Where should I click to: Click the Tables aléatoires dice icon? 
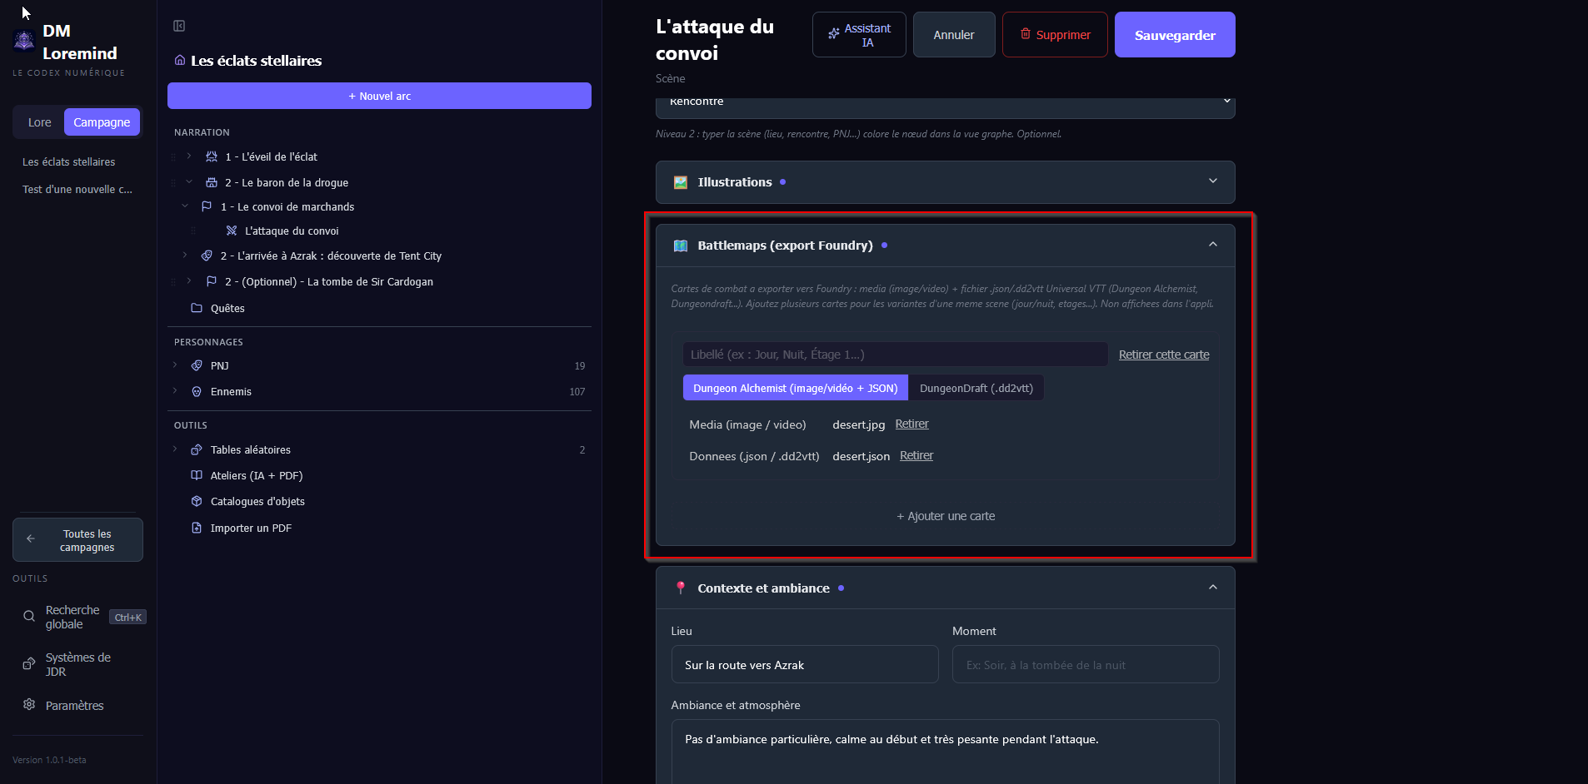pos(197,449)
